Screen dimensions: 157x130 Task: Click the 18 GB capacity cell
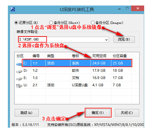[x=118, y=71]
